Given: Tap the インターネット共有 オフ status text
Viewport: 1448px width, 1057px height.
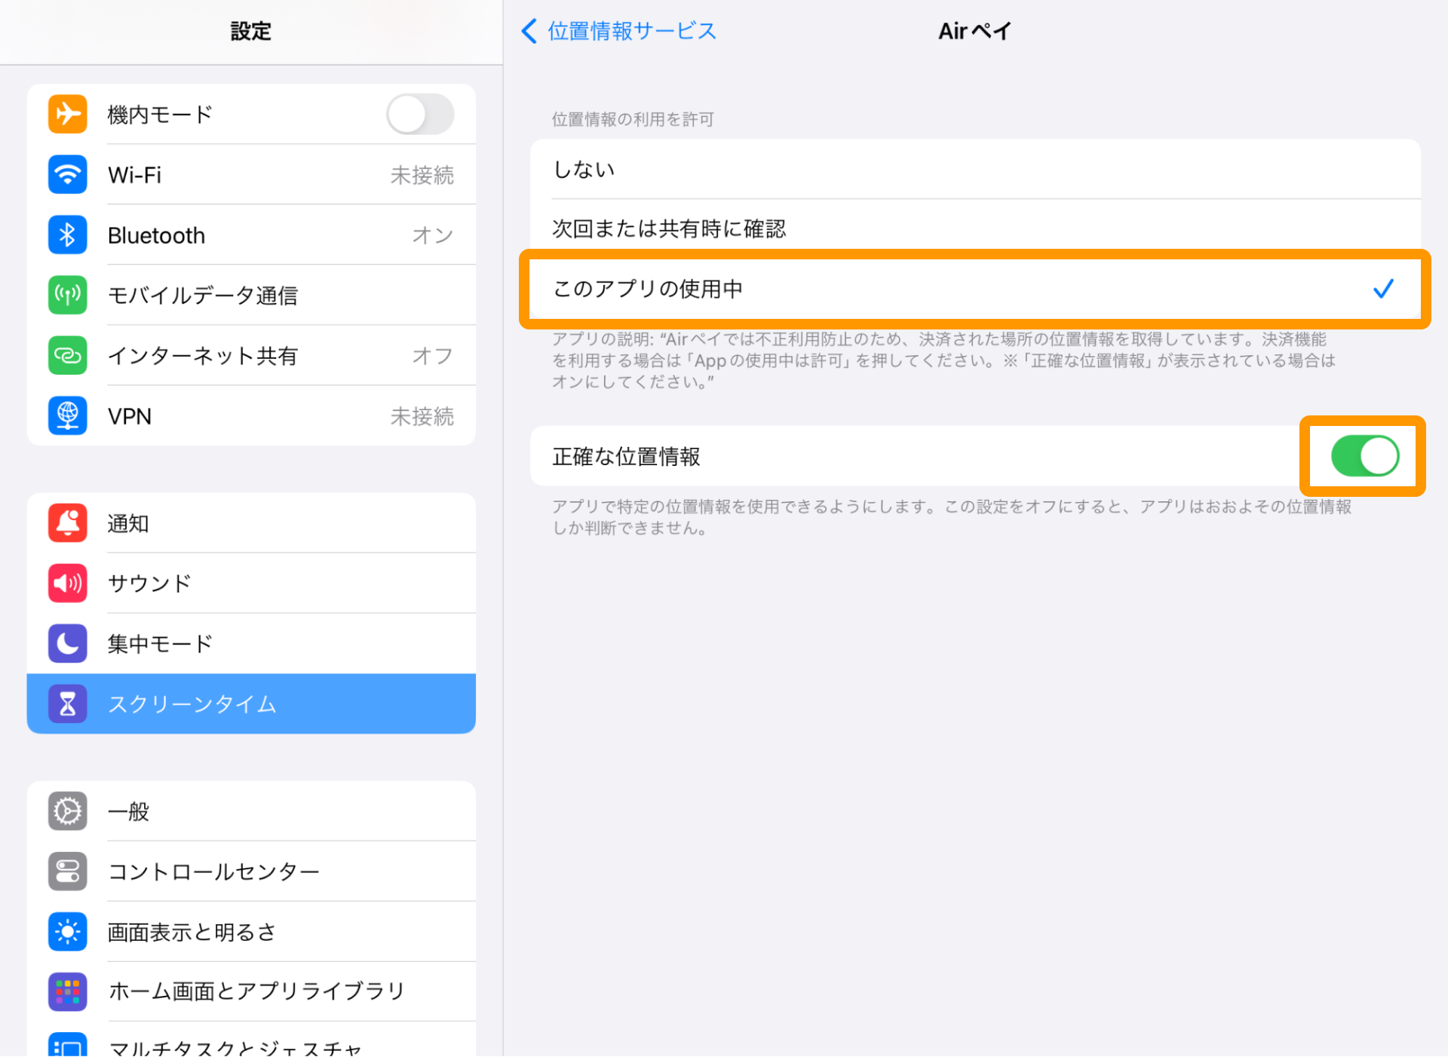Looking at the screenshot, I should coord(433,357).
